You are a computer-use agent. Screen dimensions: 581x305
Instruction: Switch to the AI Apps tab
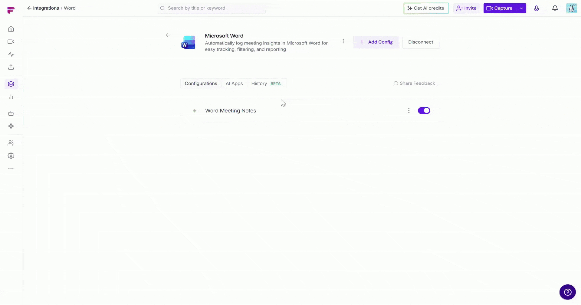pos(234,84)
